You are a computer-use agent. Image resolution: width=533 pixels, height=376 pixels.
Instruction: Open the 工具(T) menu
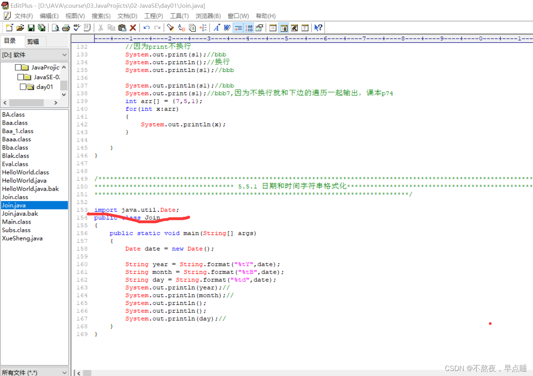[x=179, y=16]
